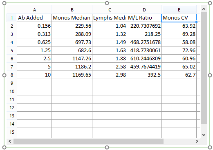The width and height of the screenshot is (213, 150).
Task: Select column E header
Action: 179,10
